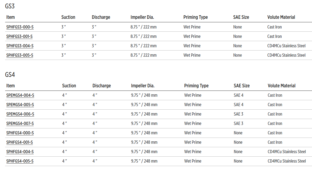Open the SPHFGS4-005-S item link
The width and height of the screenshot is (312, 169).
pos(20,161)
